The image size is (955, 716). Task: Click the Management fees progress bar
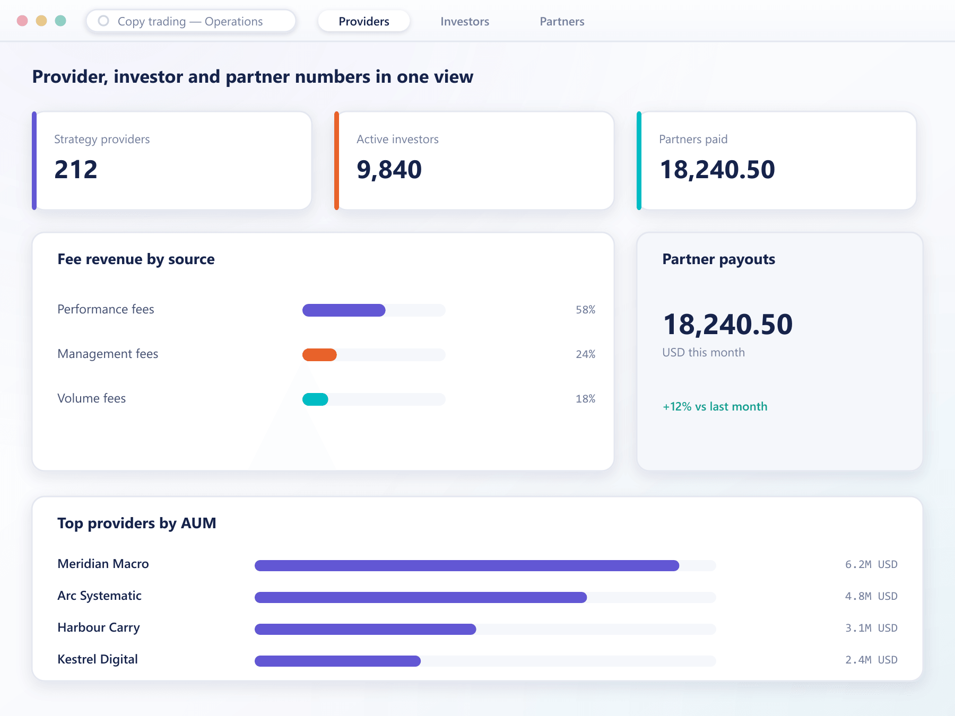click(x=374, y=355)
